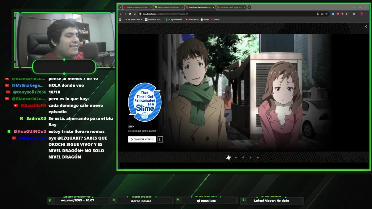372x209 pixels.
Task: Select the third star carousel indicator
Action: click(x=243, y=158)
